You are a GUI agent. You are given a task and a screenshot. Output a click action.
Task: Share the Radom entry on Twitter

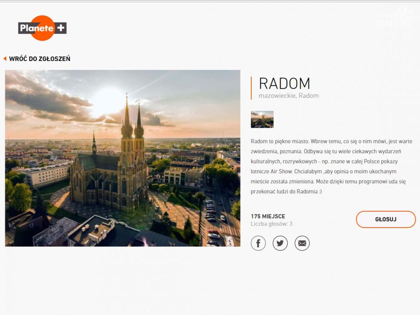pyautogui.click(x=280, y=243)
